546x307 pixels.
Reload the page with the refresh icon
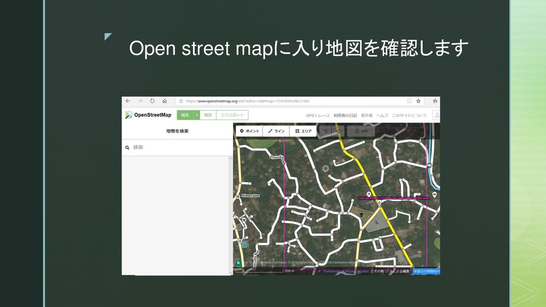tap(152, 101)
